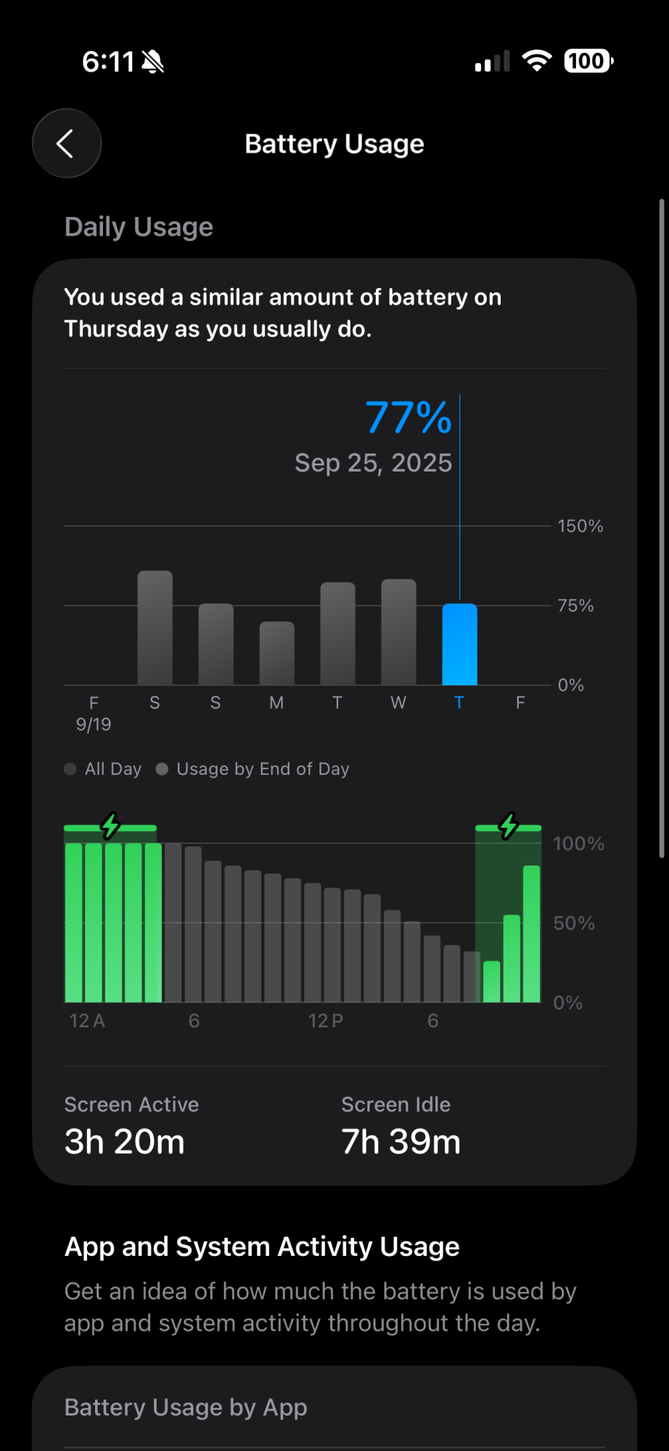The height and width of the screenshot is (1451, 669).
Task: Select the highlighted blue Thursday bar
Action: [459, 644]
